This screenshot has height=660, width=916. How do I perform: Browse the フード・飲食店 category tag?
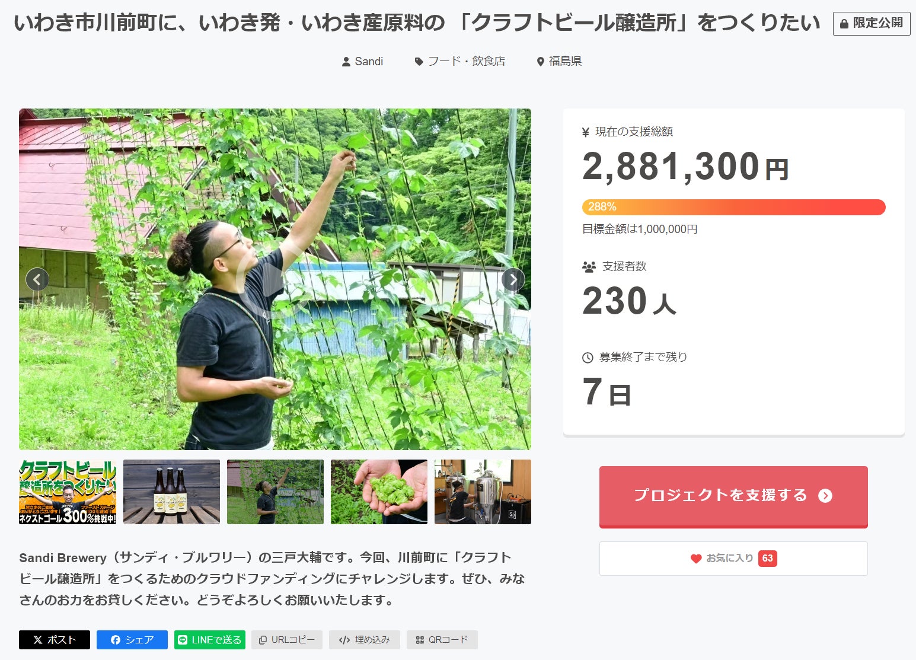click(x=460, y=62)
